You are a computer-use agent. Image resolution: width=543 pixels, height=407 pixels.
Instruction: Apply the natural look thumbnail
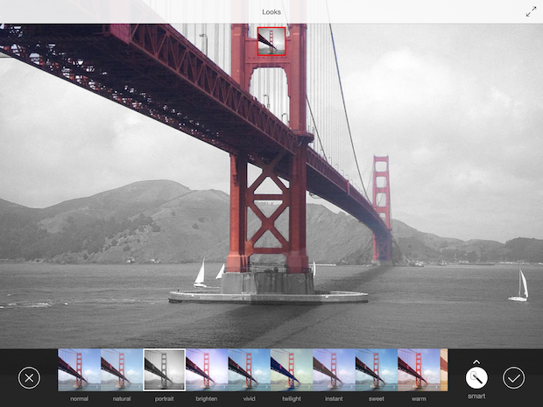point(122,369)
